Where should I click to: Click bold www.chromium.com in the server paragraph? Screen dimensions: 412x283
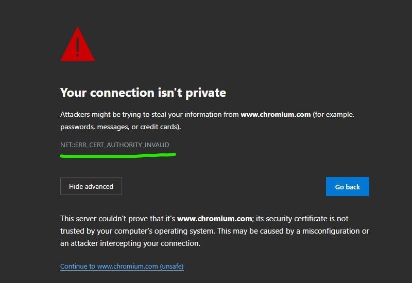214,219
